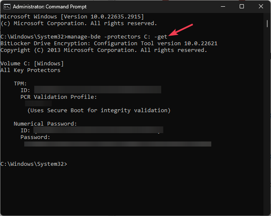Click the Microsoft Windows version line
The width and height of the screenshot is (271, 216).
(72, 17)
